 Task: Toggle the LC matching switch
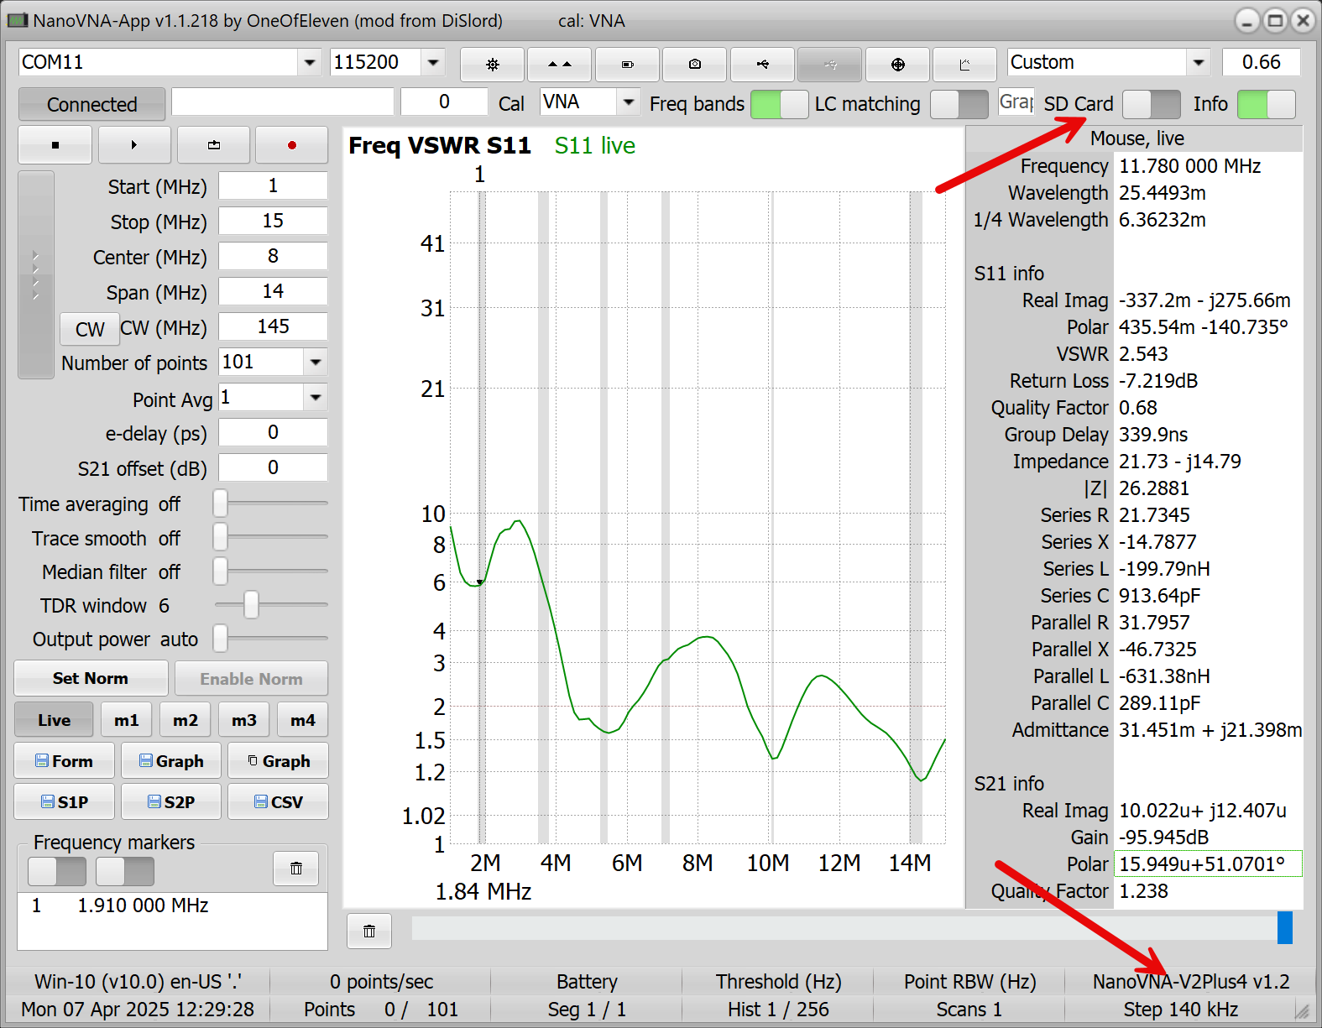pyautogui.click(x=959, y=104)
